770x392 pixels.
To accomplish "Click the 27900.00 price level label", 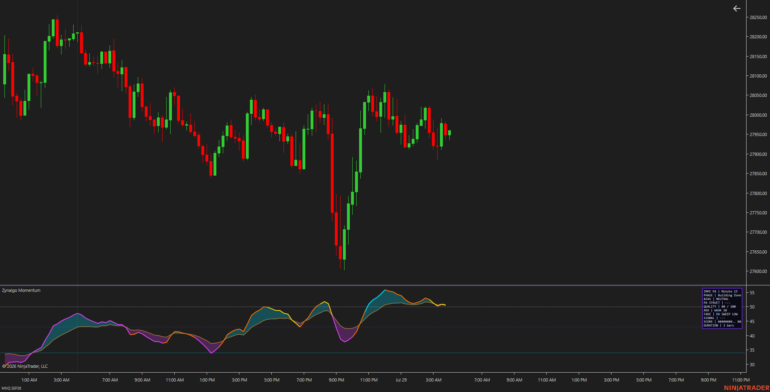I will (x=758, y=154).
